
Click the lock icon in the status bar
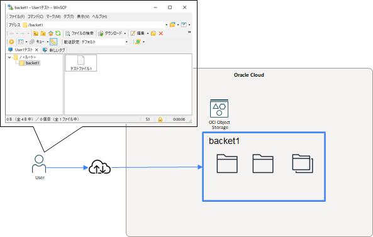click(x=160, y=119)
